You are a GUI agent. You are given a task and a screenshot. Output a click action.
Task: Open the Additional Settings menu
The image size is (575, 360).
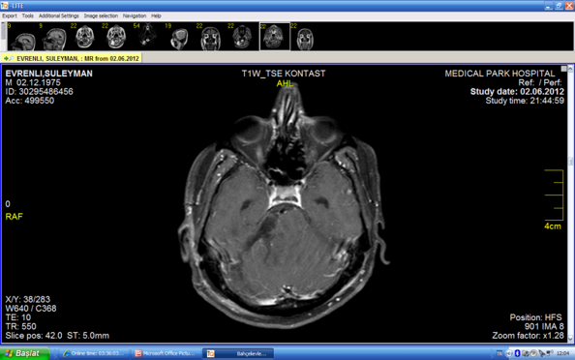59,15
